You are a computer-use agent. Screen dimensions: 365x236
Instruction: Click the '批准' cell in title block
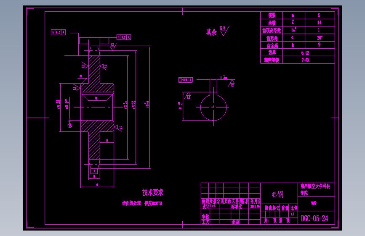point(235,222)
